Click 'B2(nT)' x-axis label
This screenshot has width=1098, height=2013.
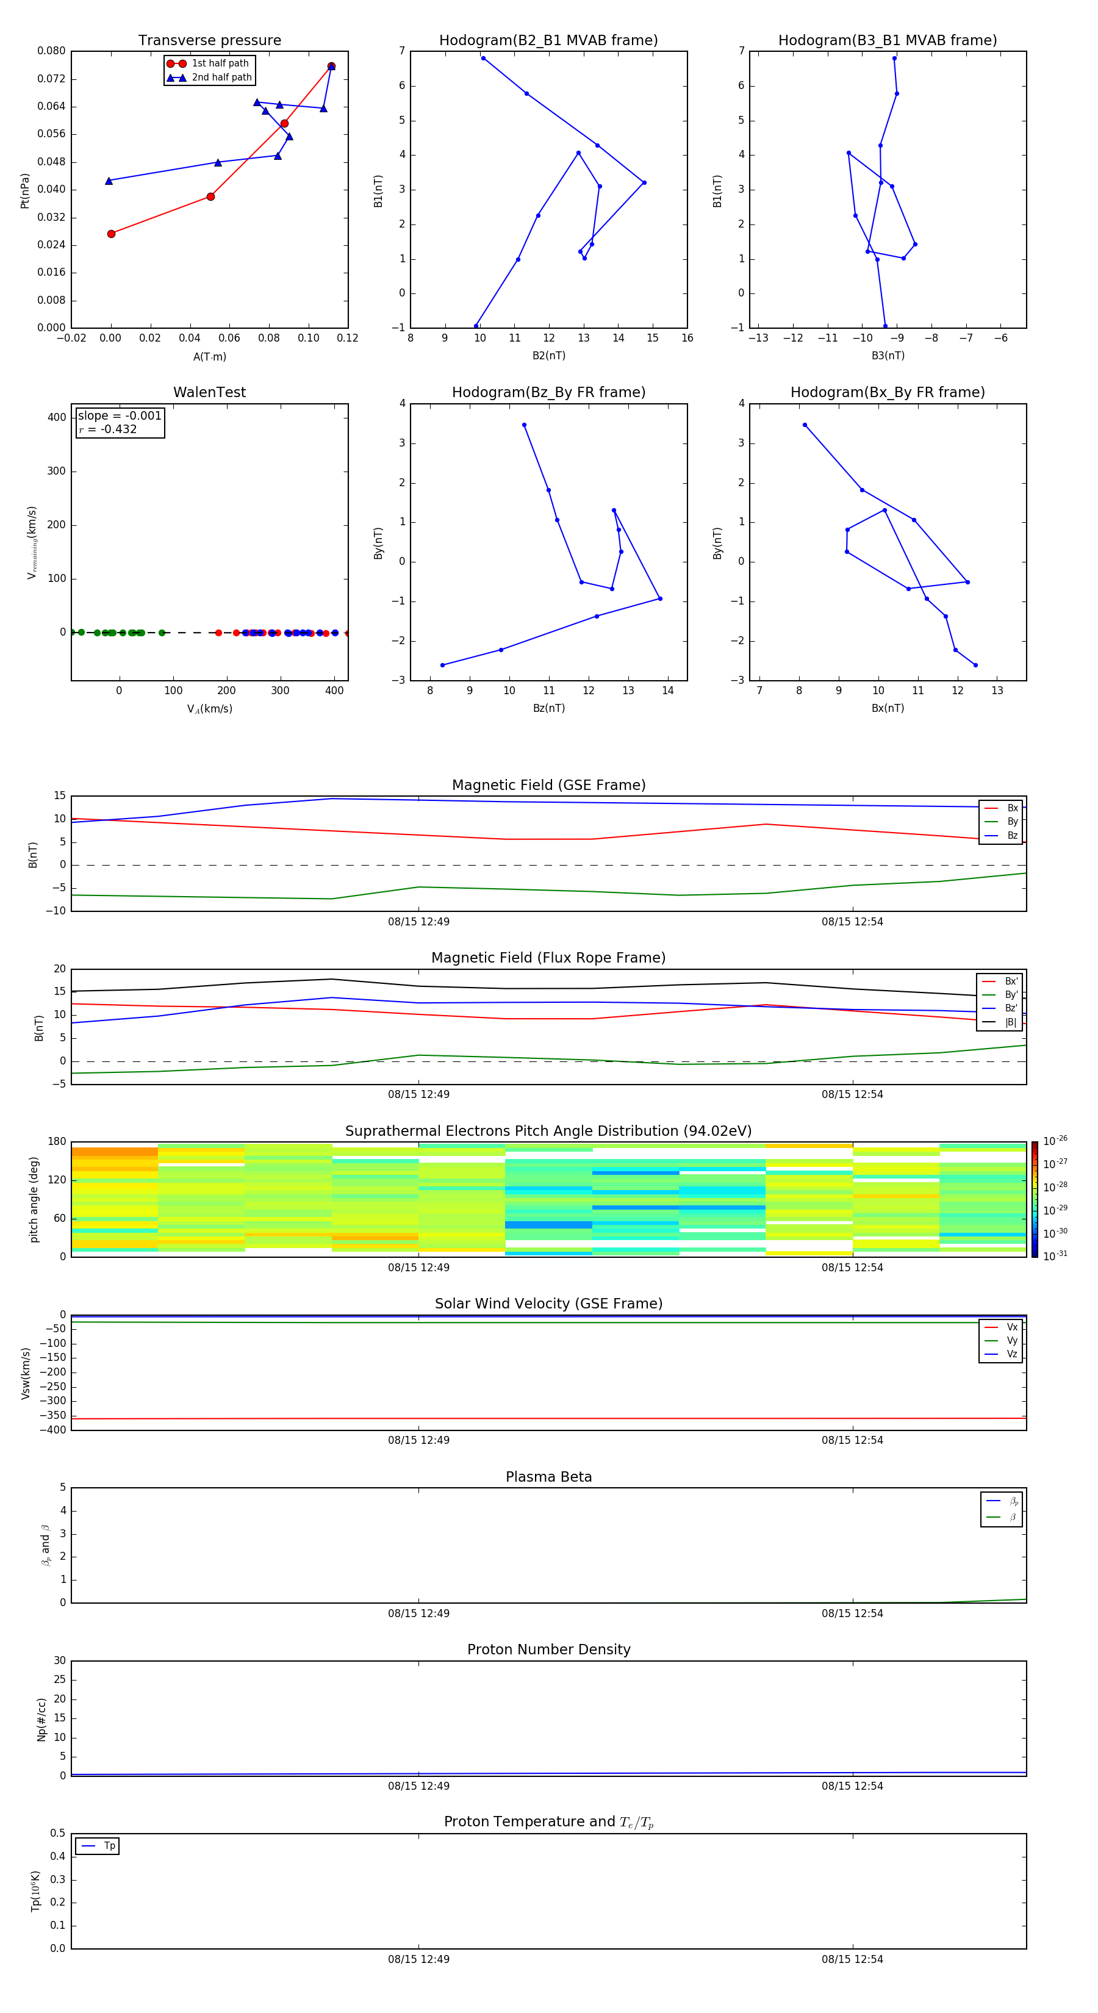click(x=548, y=356)
